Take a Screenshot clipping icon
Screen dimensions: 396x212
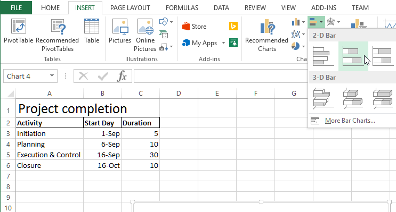pyautogui.click(x=164, y=47)
